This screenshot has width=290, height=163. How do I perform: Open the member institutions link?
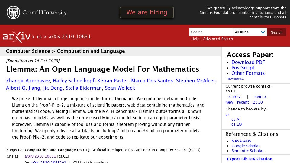tap(254, 13)
